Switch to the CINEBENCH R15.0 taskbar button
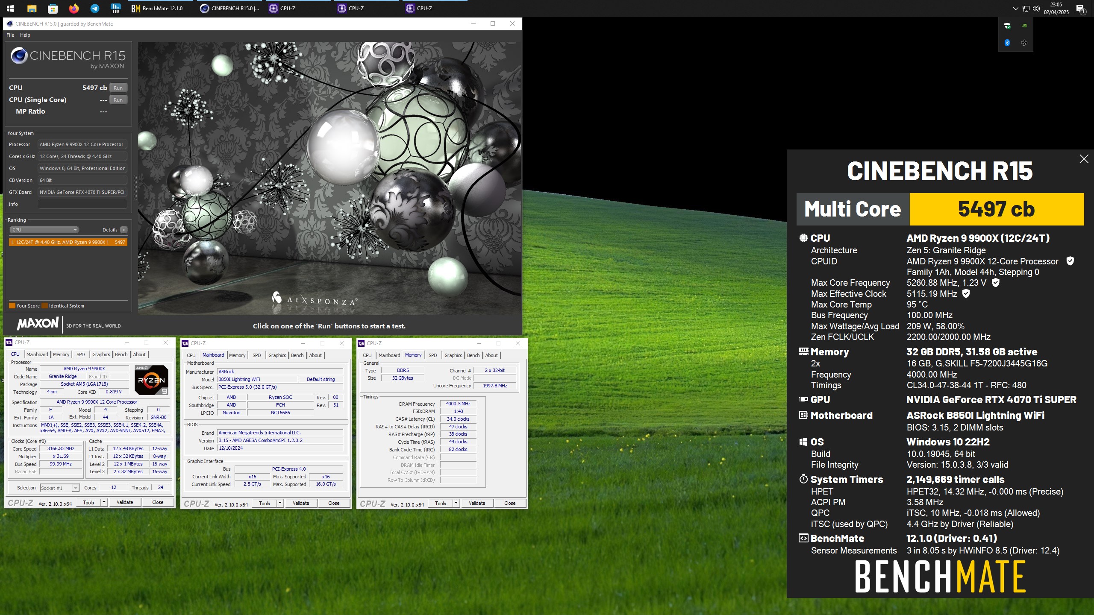 tap(230, 8)
